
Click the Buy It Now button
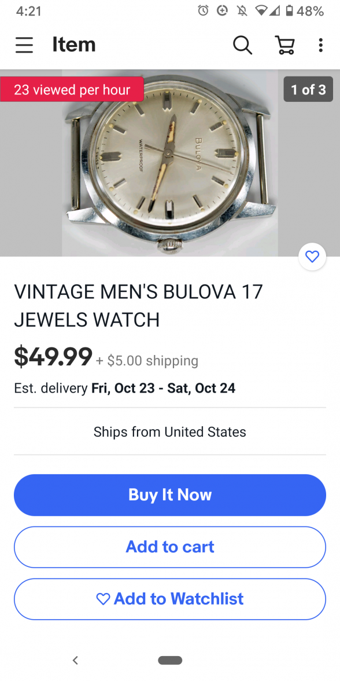(x=170, y=495)
